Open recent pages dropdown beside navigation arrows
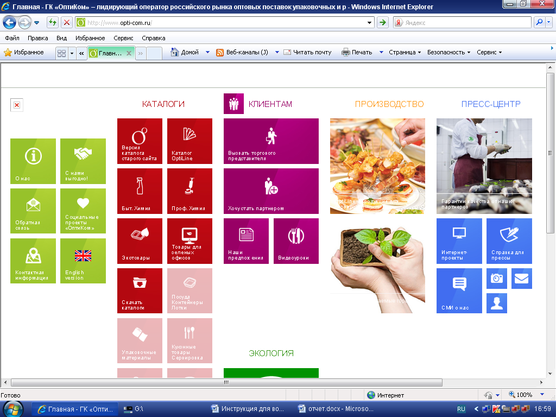This screenshot has height=417, width=556. pyautogui.click(x=36, y=23)
